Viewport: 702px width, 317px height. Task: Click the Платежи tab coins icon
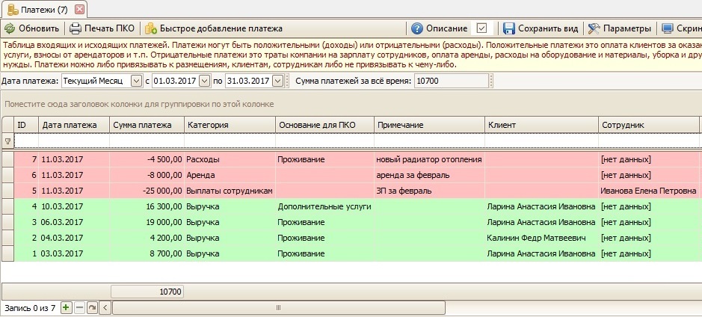tap(13, 8)
